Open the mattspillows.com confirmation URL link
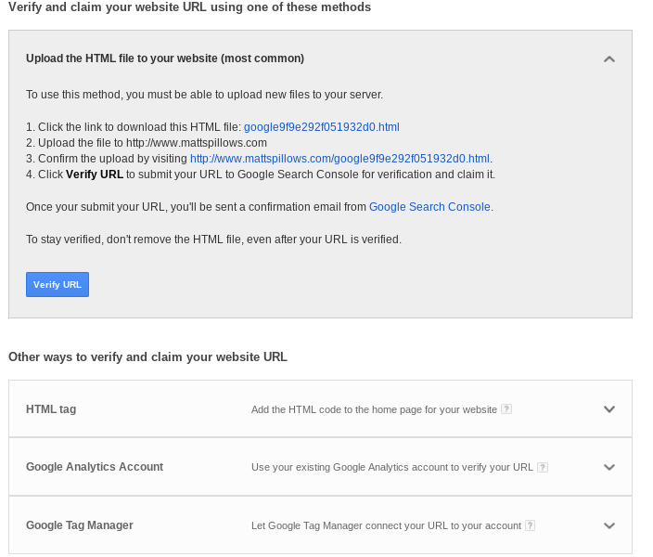 coord(339,159)
